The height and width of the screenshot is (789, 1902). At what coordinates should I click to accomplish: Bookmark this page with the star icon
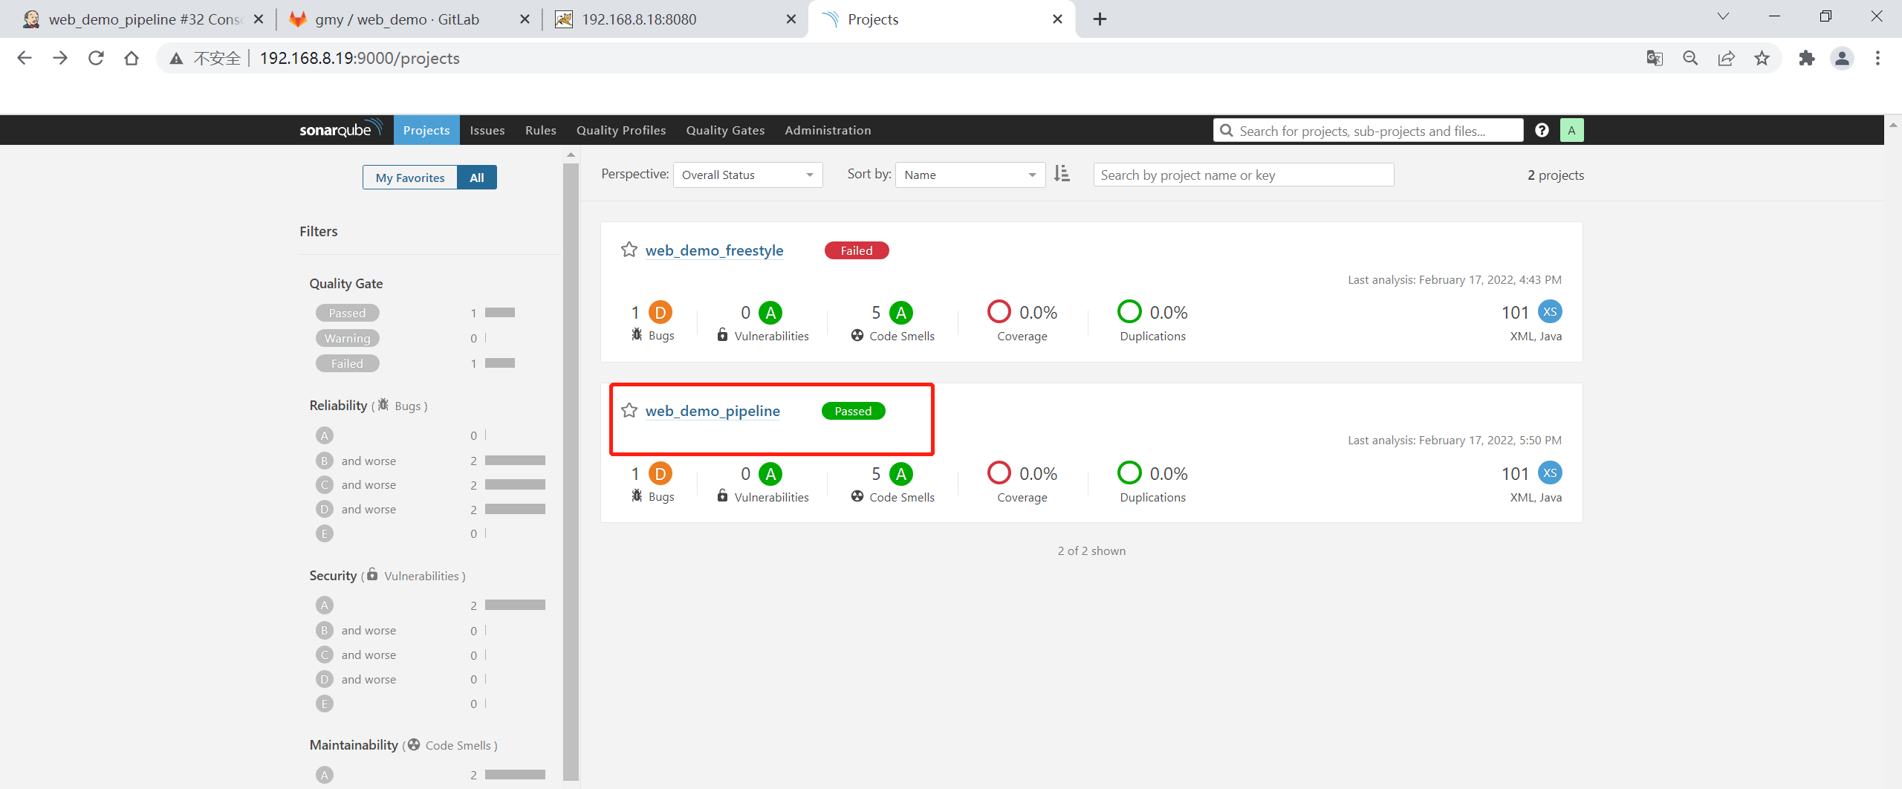coord(1762,58)
